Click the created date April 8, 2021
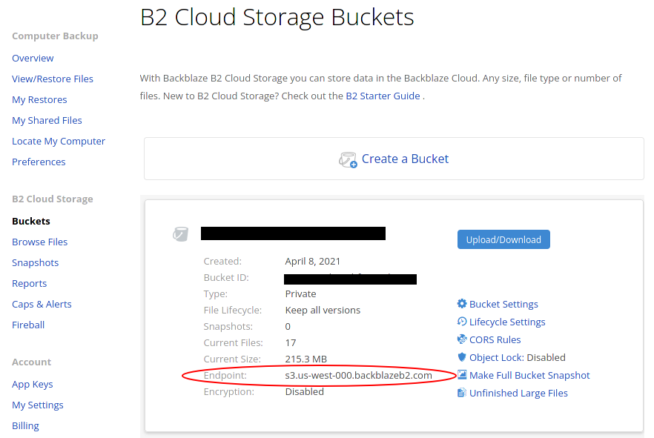 coord(312,262)
